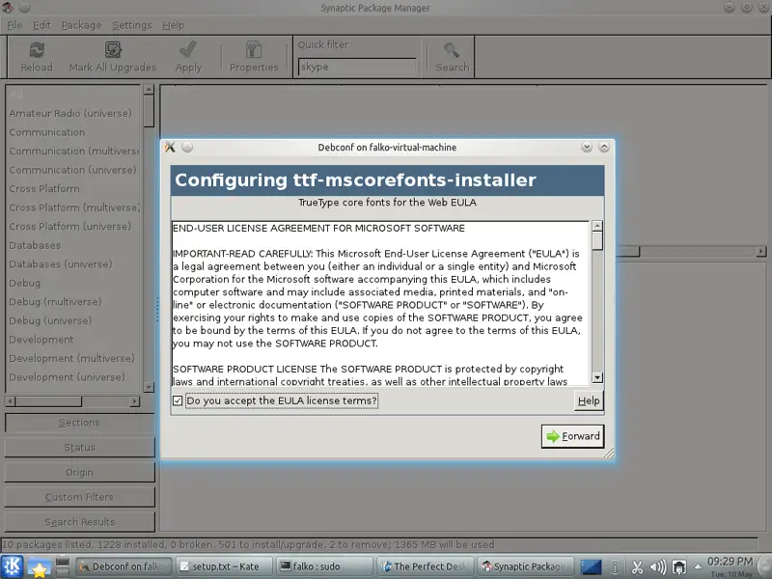Click the sections list scroll-right arrow
772x579 pixels.
click(x=135, y=401)
